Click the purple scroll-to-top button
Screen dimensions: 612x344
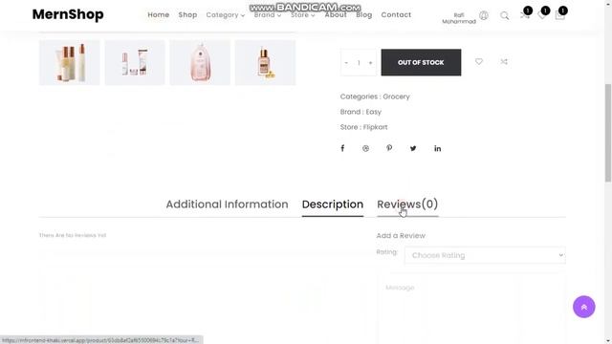click(x=584, y=307)
